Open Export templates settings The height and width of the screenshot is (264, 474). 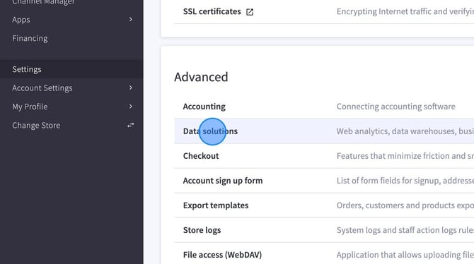pos(216,205)
